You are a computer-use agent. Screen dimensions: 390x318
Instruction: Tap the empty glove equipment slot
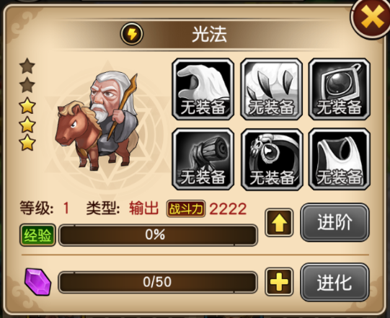pos(203,89)
